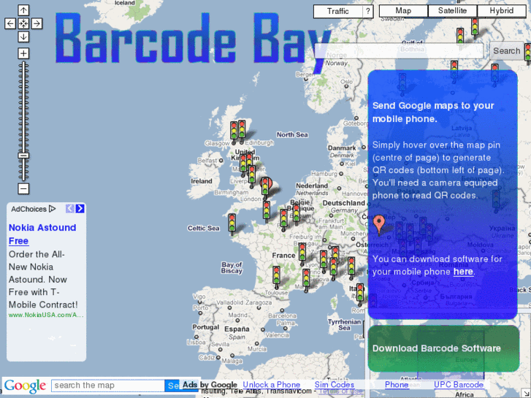The width and height of the screenshot is (531, 398).
Task: Open the 'Unlock a Phone' ad link
Action: point(272,385)
